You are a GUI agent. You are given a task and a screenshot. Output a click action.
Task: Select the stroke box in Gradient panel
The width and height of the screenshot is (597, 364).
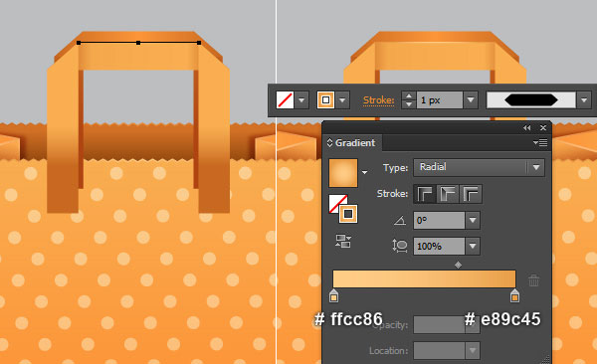tap(348, 214)
